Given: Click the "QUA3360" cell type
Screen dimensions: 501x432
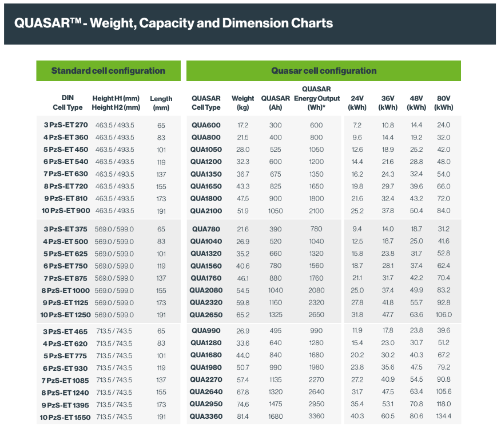Looking at the screenshot, I should tap(206, 417).
